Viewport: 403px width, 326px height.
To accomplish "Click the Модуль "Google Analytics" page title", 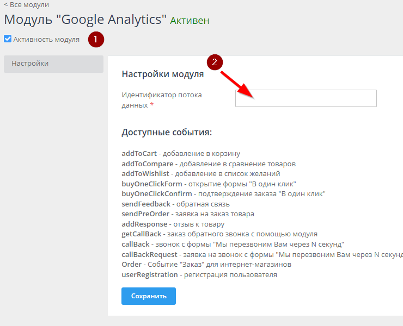I will coord(85,20).
